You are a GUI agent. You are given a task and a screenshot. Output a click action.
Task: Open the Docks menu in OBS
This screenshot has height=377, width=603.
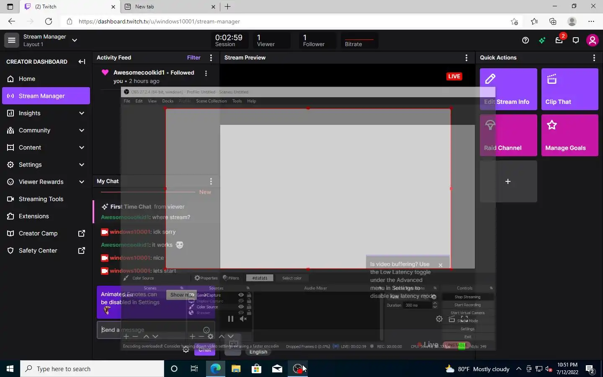tap(167, 101)
